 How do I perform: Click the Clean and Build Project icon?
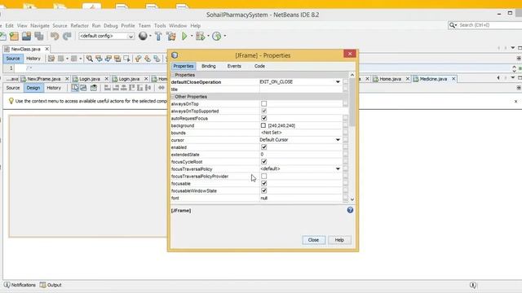pos(171,36)
